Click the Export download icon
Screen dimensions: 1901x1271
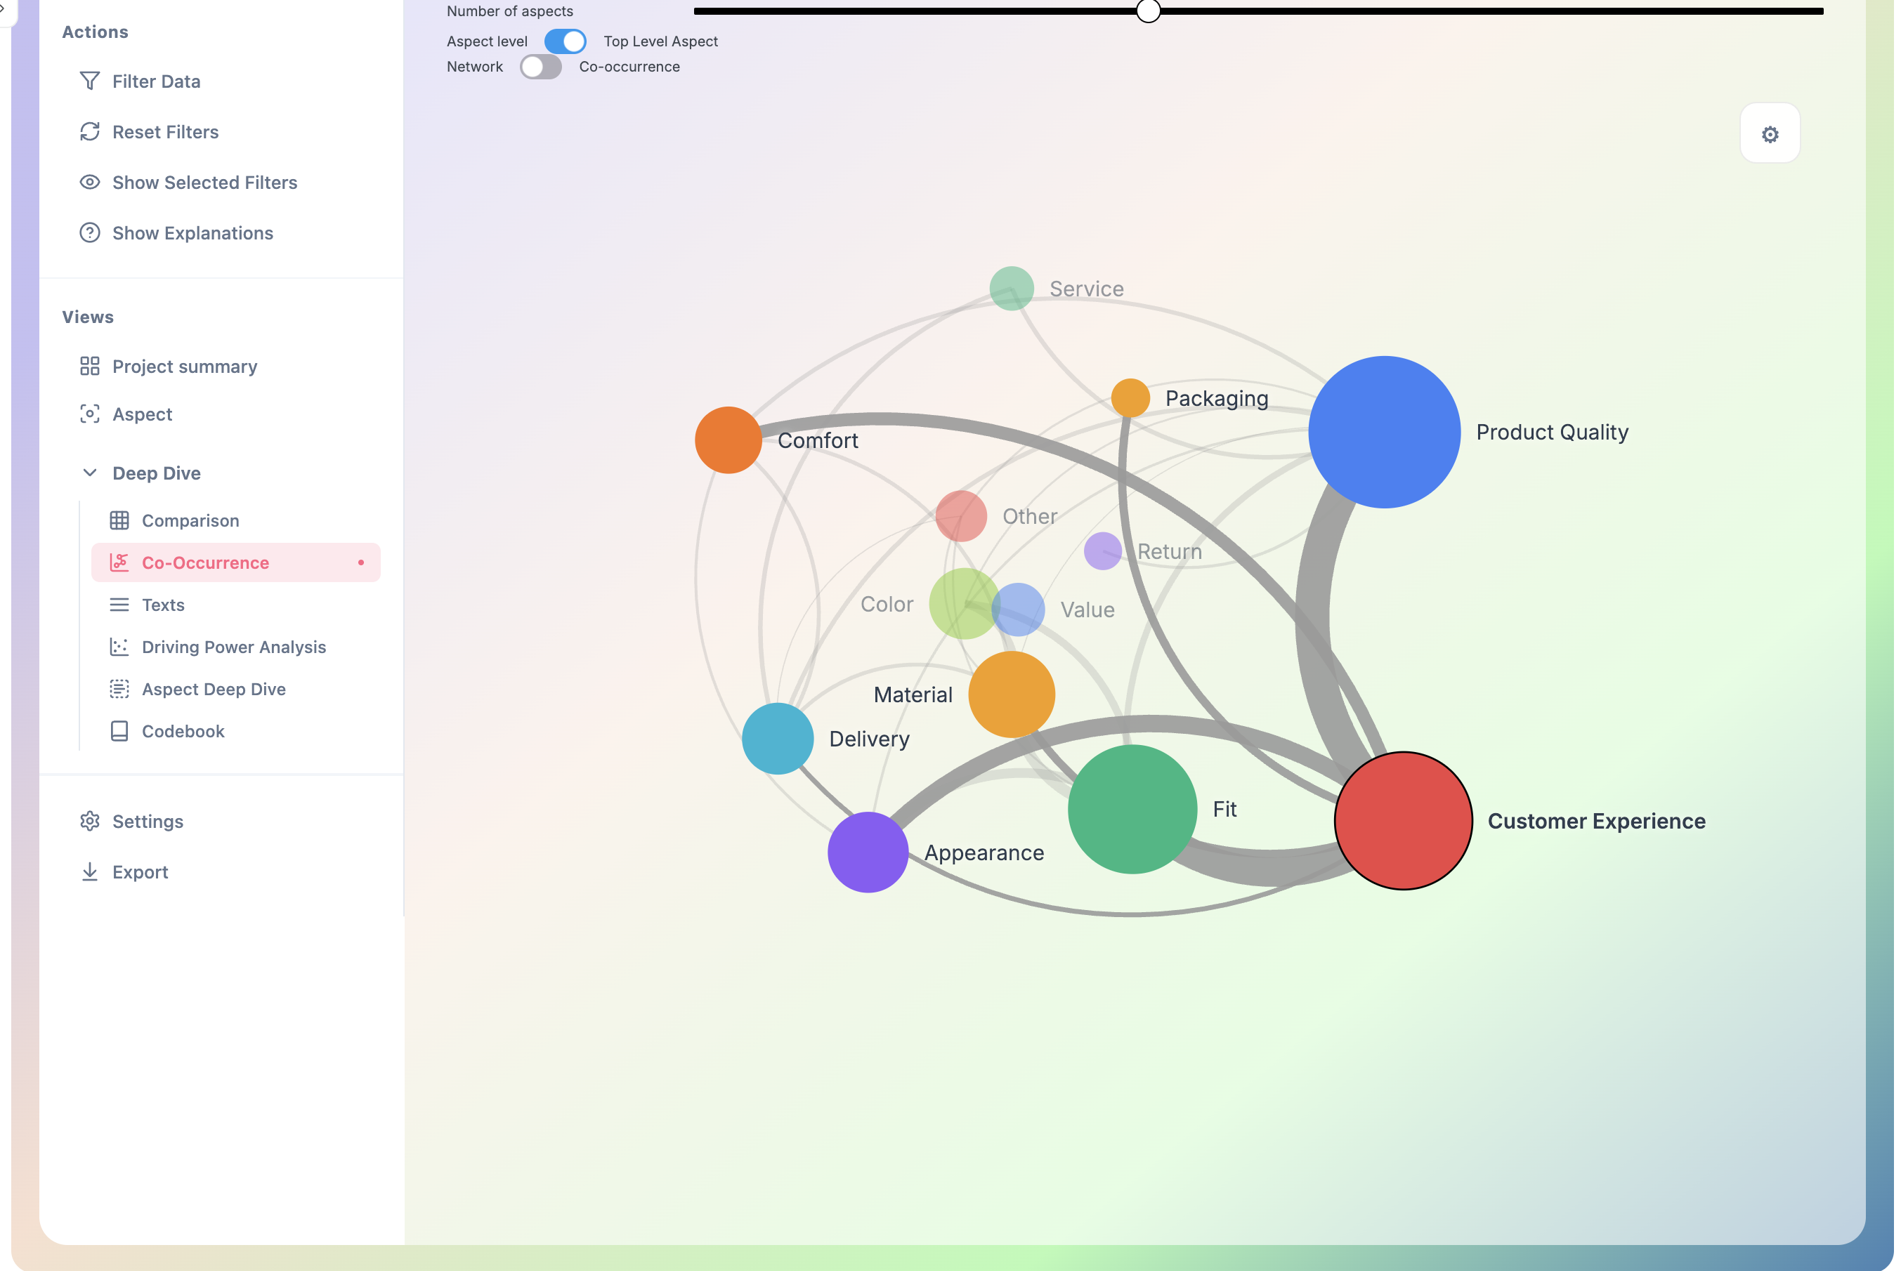click(89, 871)
